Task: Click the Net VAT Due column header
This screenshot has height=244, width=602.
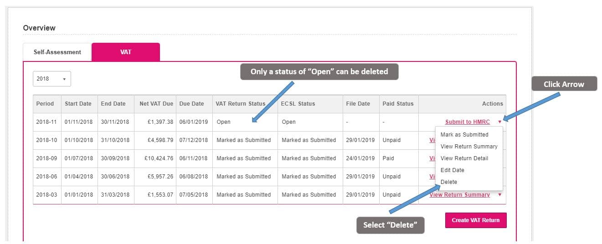Action: coord(156,104)
